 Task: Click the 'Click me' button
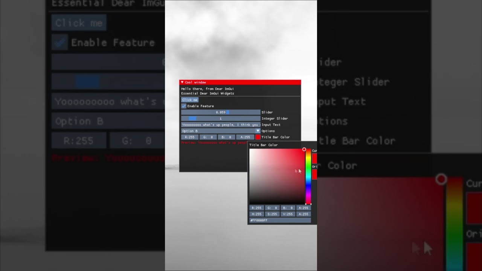(190, 100)
